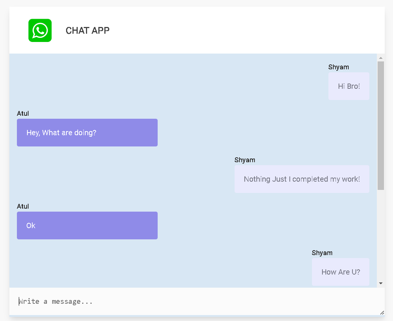This screenshot has height=321, width=393.
Task: Select the green chat icon in the header
Action: [40, 30]
